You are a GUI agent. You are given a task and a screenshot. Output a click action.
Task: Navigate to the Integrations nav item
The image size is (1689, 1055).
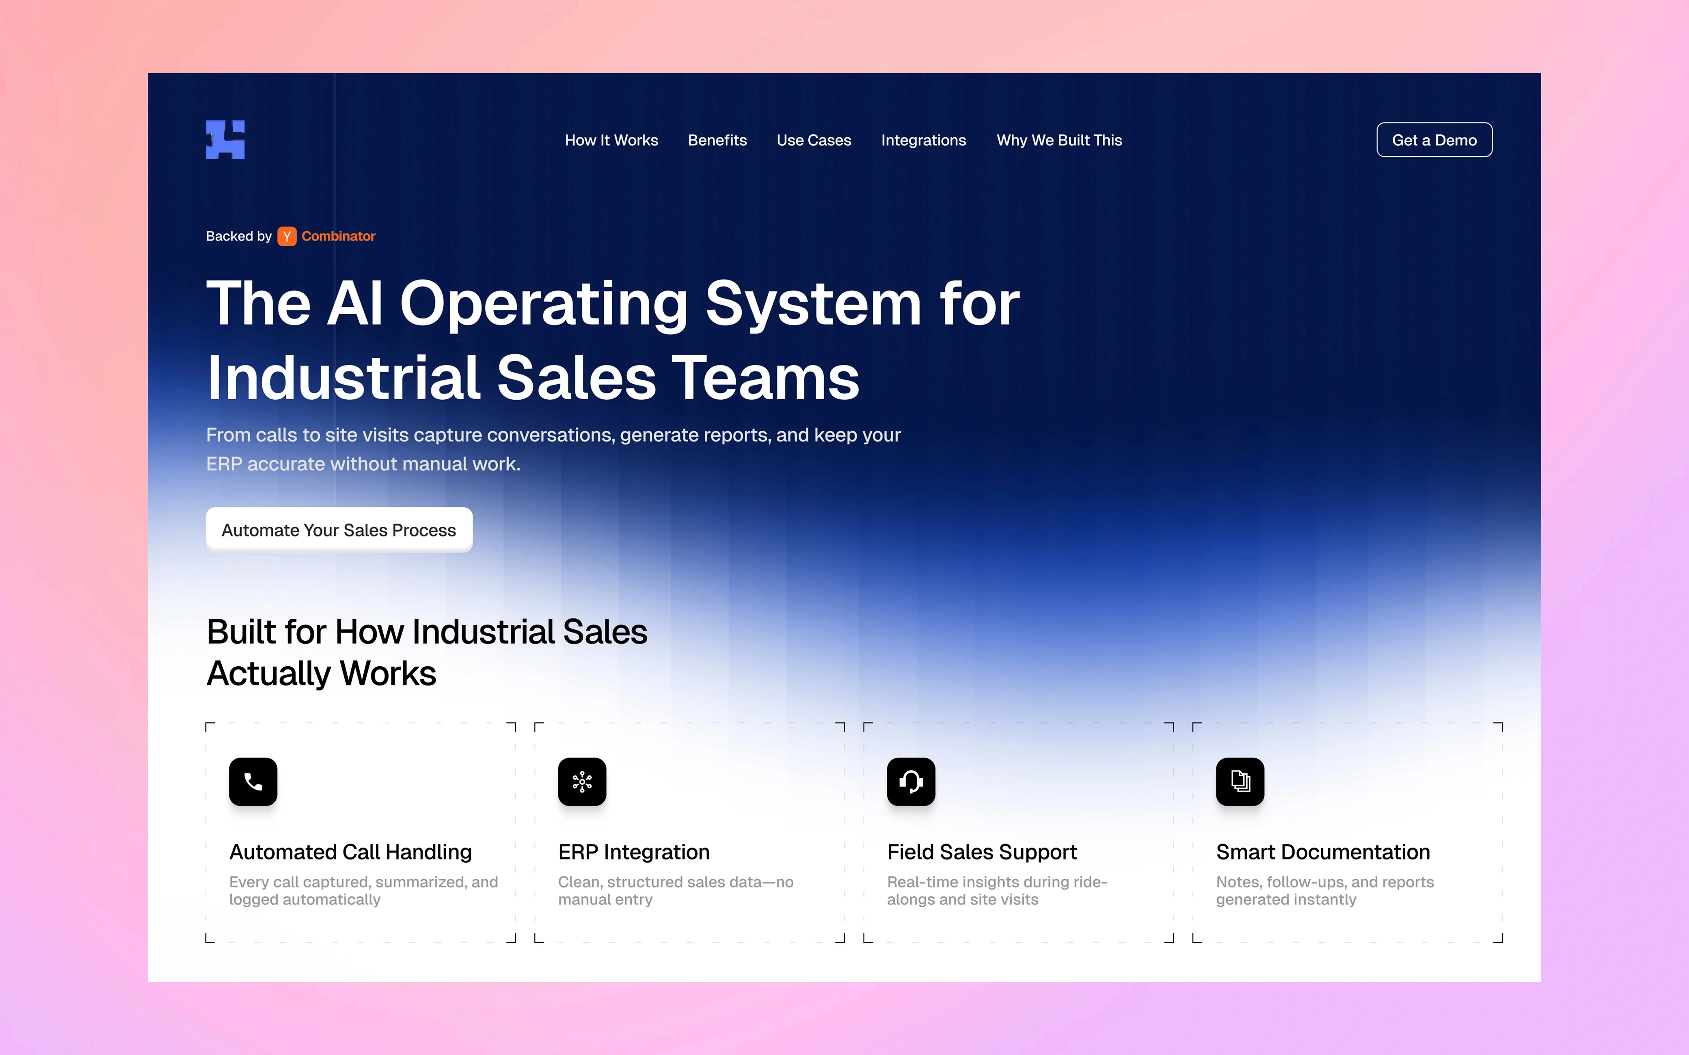pyautogui.click(x=923, y=140)
